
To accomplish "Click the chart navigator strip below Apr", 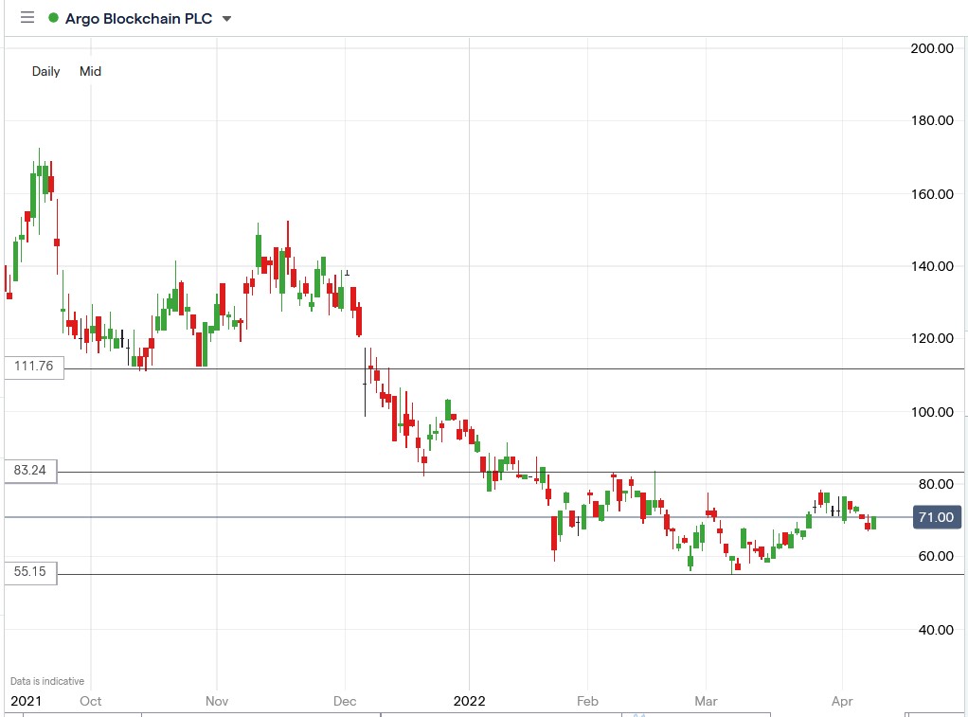I will [x=842, y=715].
